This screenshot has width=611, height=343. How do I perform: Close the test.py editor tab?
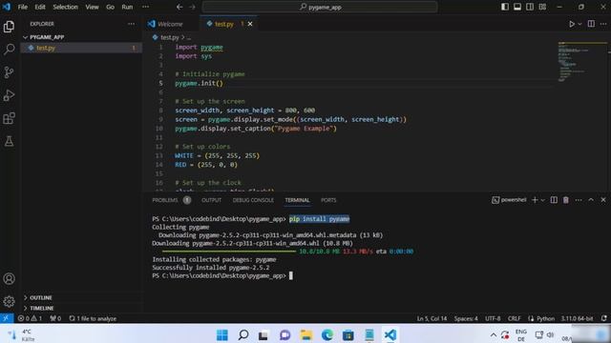coord(250,24)
